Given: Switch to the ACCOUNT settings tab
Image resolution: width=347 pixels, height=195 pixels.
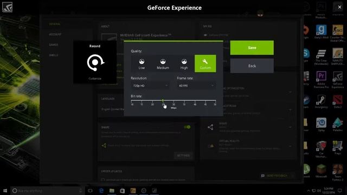Looking at the screenshot, I should click(55, 34).
